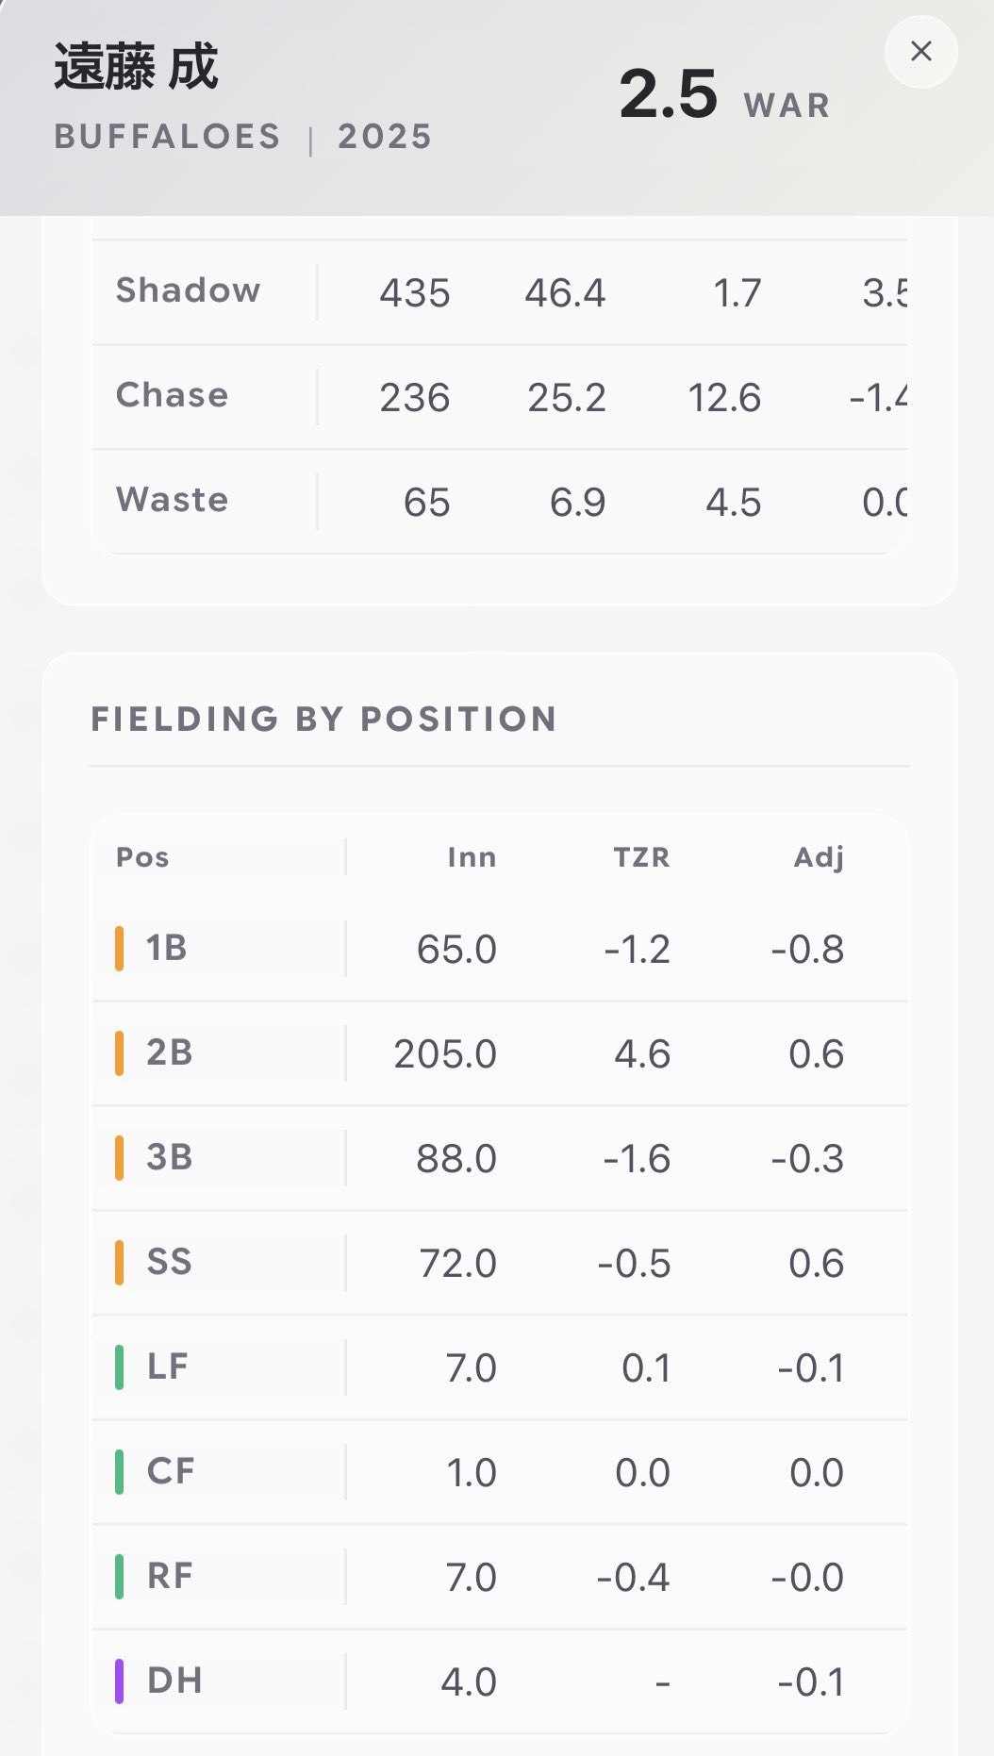Screen dimensions: 994x1756
Task: Select the 1B fielding row
Action: (500, 949)
